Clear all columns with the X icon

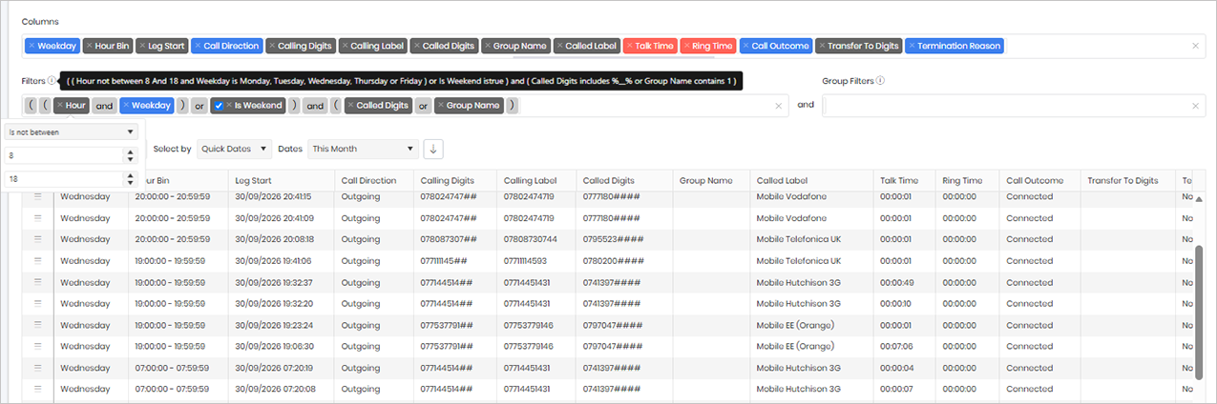(1196, 46)
